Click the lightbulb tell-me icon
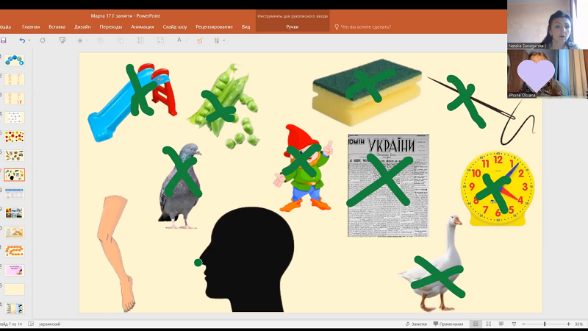 pyautogui.click(x=337, y=27)
